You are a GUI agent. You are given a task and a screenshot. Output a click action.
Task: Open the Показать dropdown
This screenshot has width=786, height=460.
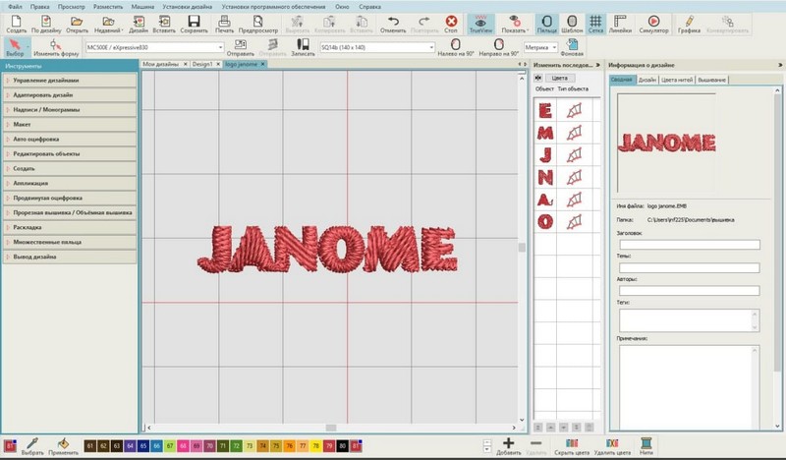tap(515, 24)
